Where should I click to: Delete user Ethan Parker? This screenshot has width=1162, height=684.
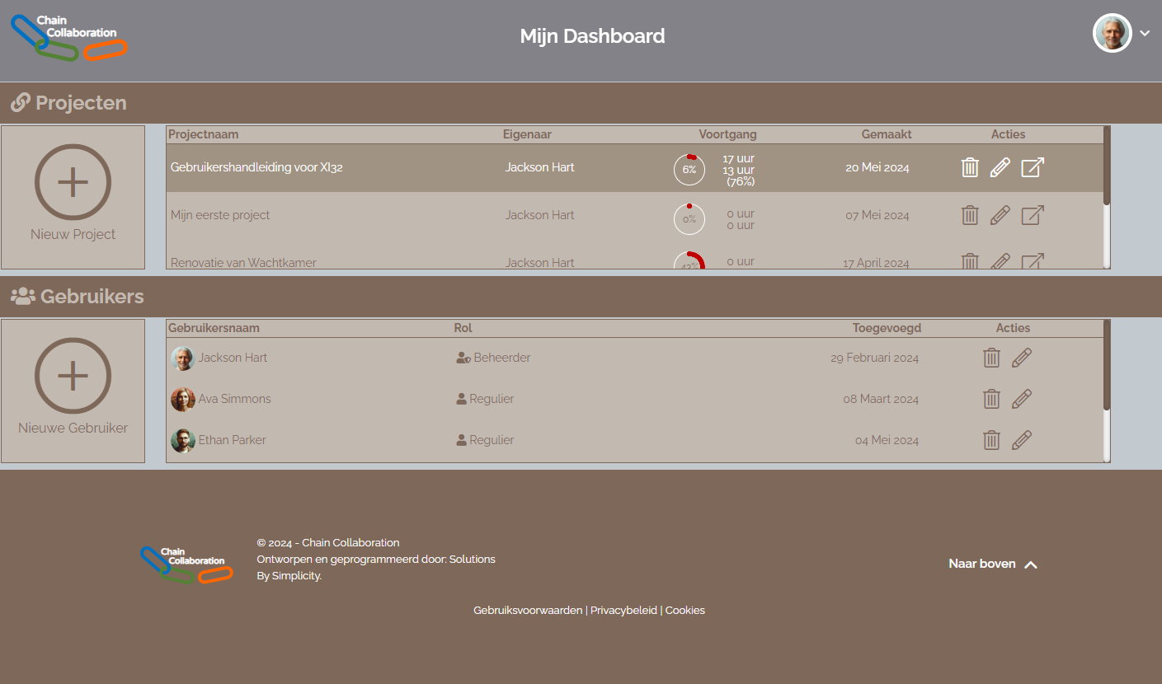pos(991,440)
